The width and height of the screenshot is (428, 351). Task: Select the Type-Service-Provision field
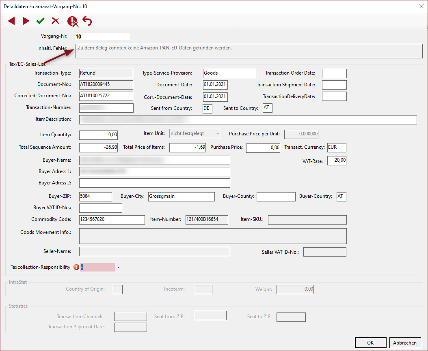pos(230,73)
